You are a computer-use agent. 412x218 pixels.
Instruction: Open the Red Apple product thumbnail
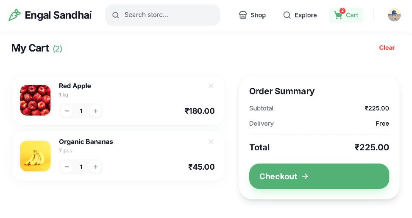[x=35, y=100]
